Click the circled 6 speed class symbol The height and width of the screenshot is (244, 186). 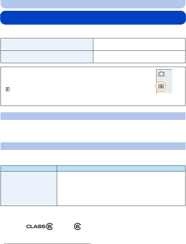click(77, 227)
